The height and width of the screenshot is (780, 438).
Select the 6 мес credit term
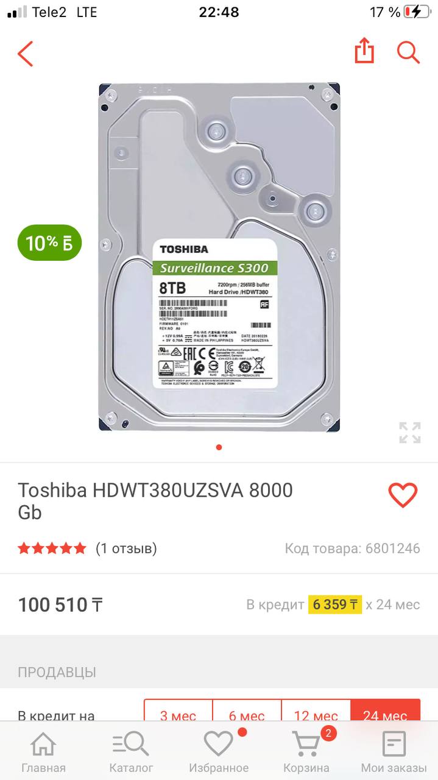[247, 712]
